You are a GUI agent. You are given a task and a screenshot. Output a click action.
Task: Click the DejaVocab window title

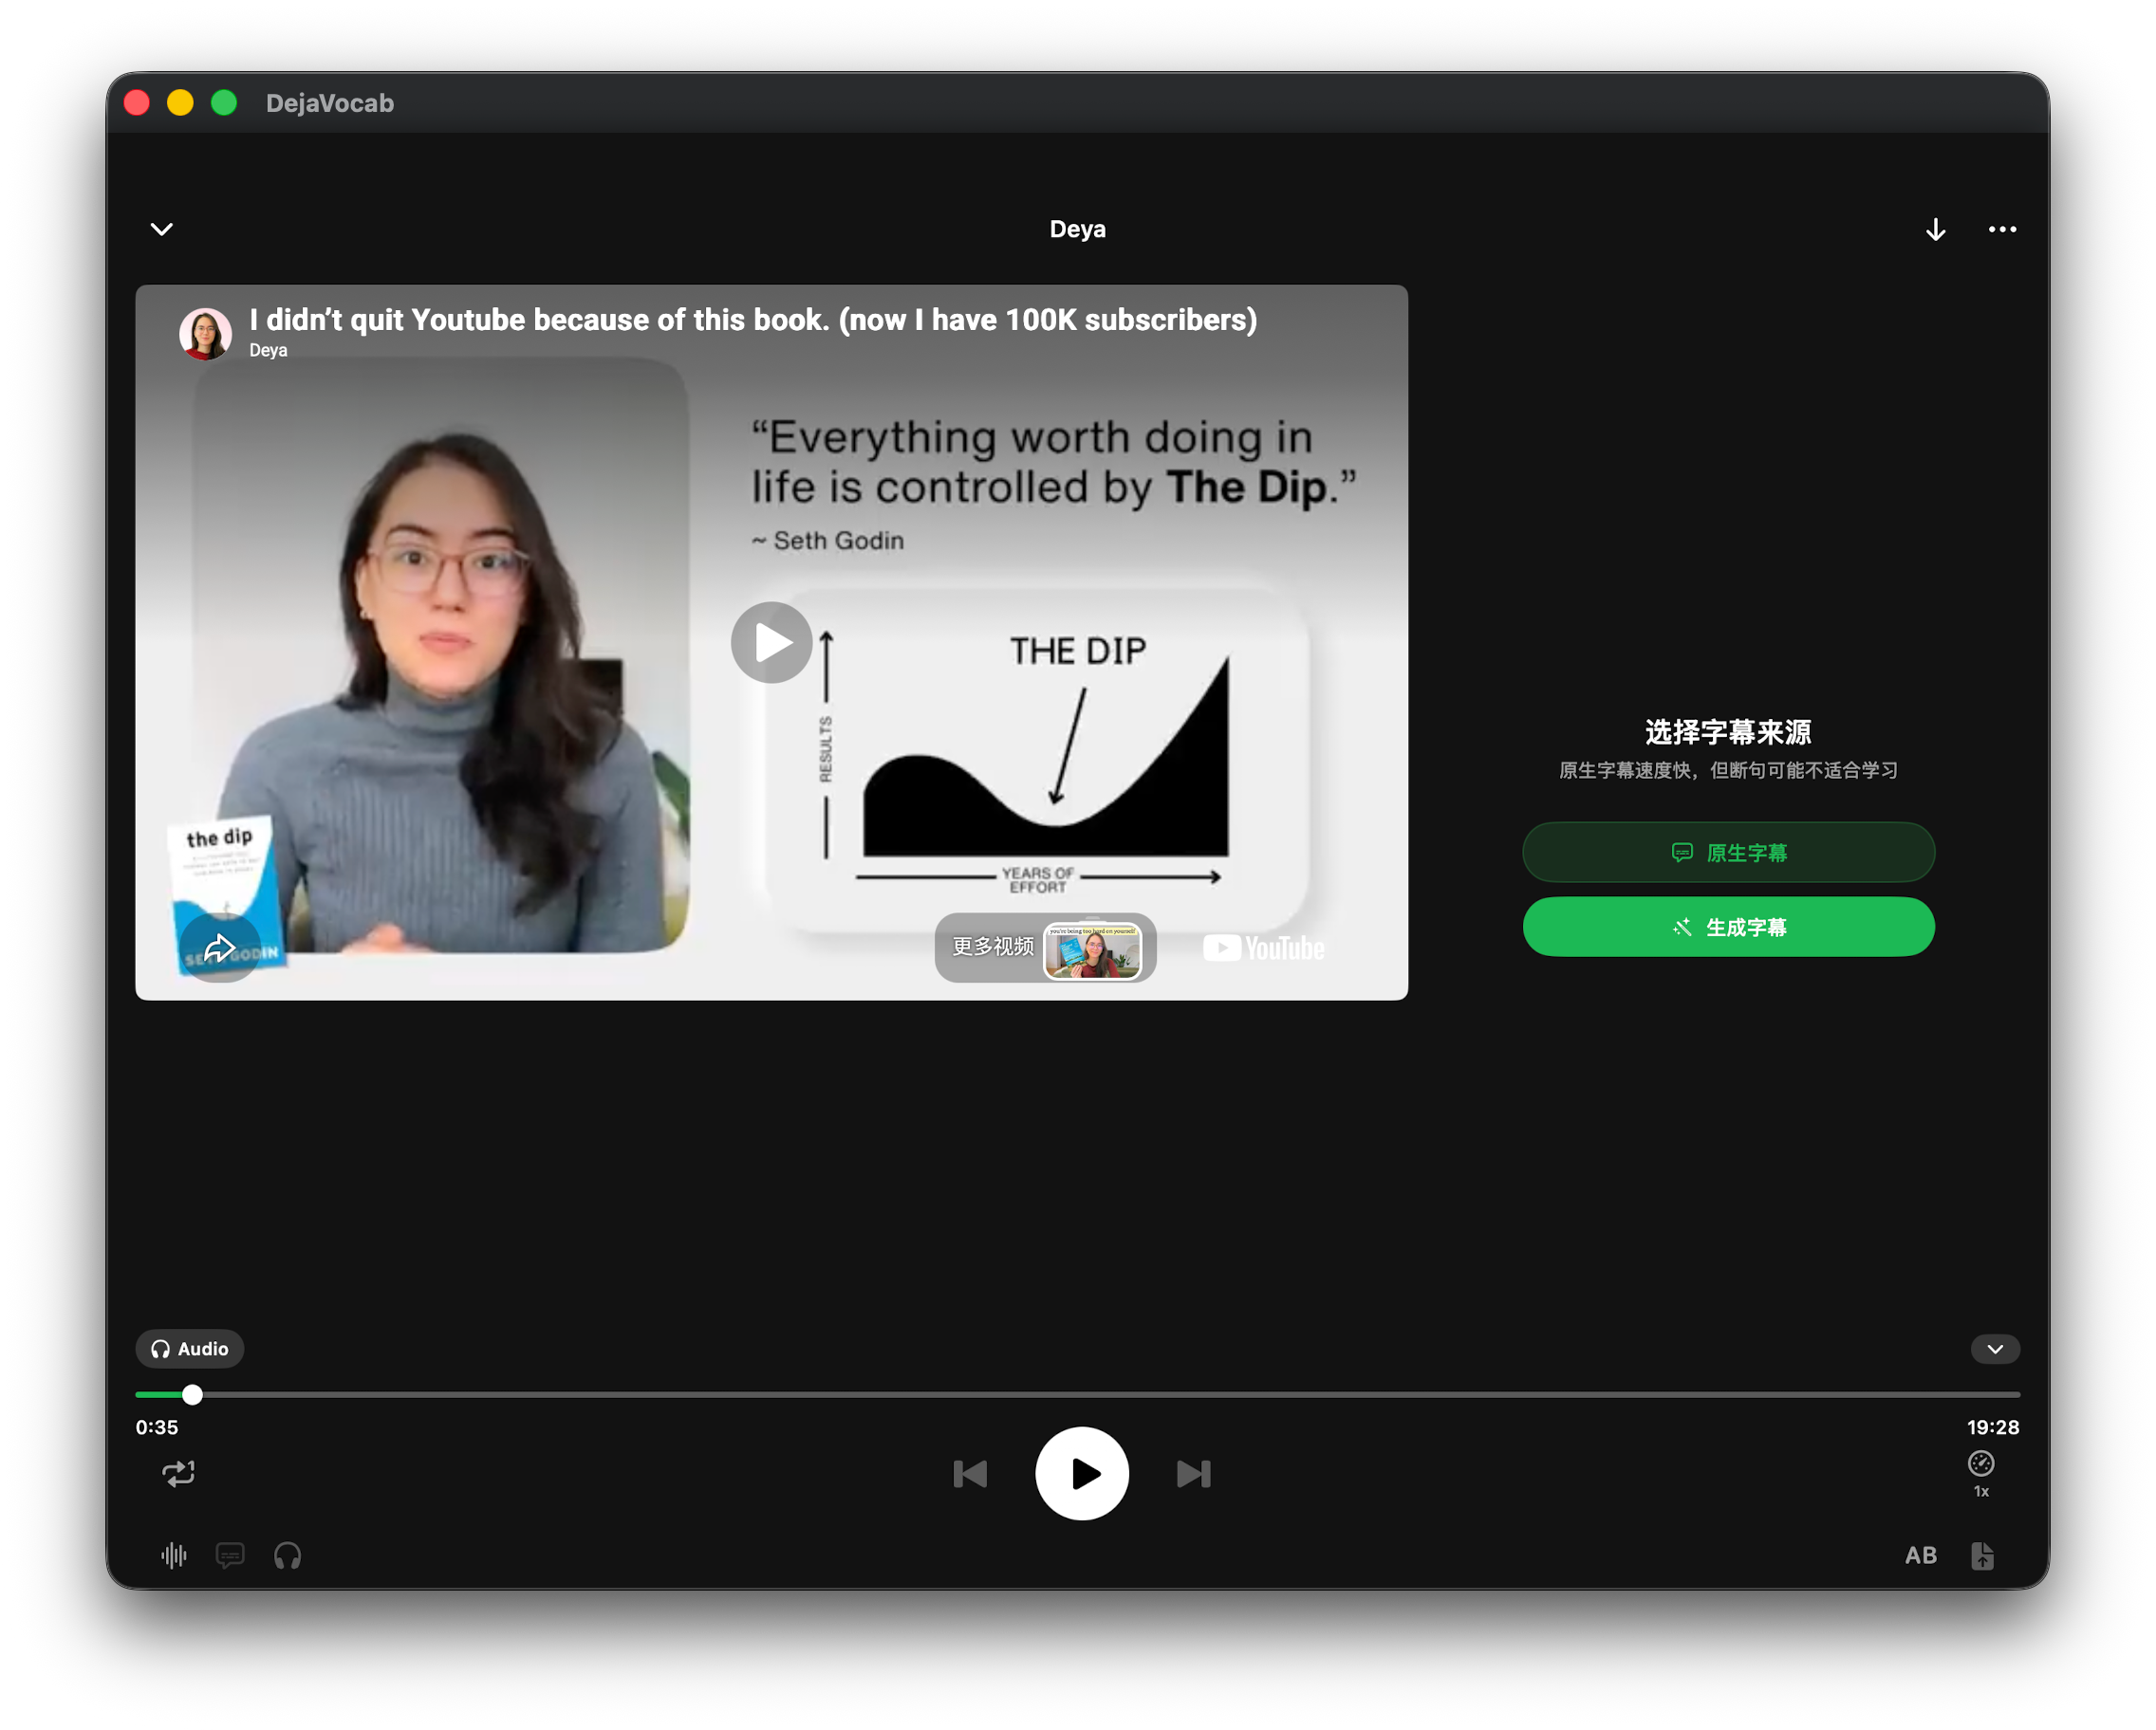tap(330, 103)
